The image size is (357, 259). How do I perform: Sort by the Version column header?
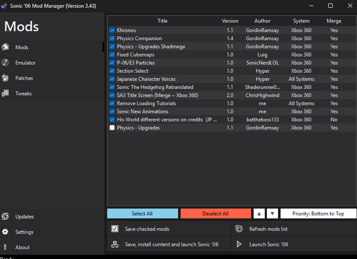coord(230,21)
